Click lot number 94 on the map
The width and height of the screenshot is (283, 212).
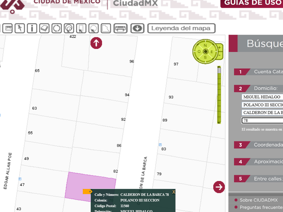pyautogui.click(x=127, y=95)
